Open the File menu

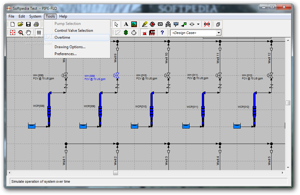tap(11, 16)
